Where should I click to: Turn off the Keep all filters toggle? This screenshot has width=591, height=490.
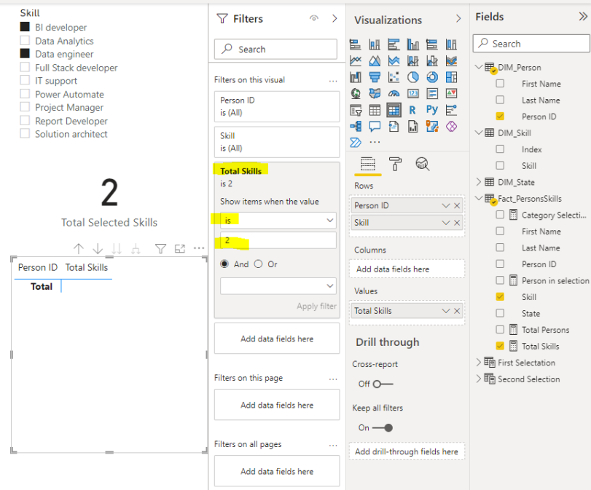pyautogui.click(x=383, y=428)
